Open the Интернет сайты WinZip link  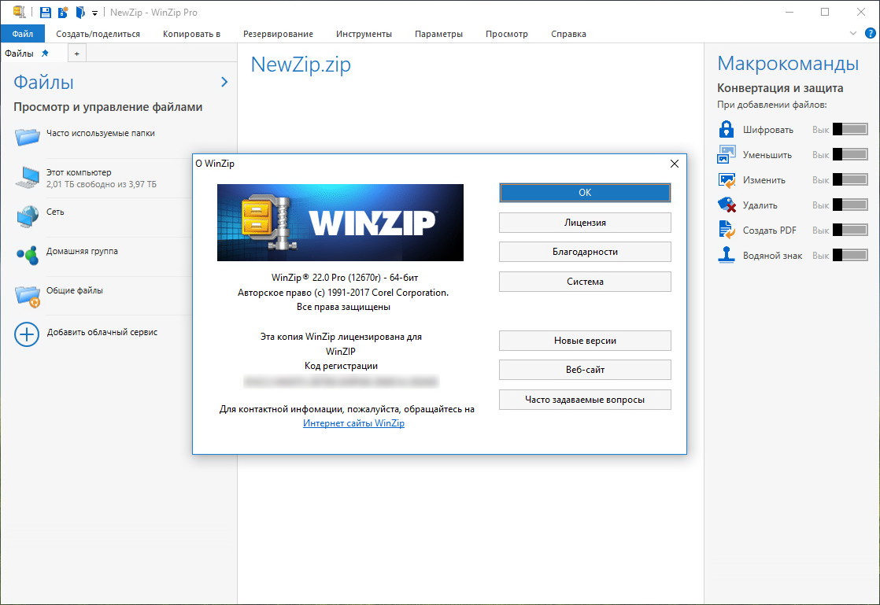tap(353, 422)
